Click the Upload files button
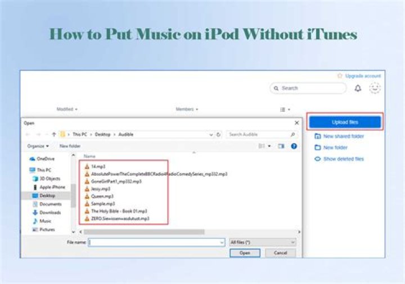 coord(345,122)
